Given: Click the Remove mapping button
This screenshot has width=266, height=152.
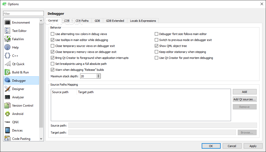Looking at the screenshot, I should pos(245,107).
